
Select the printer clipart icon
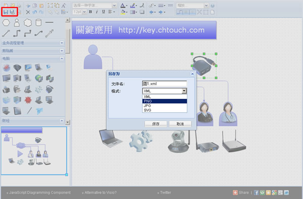point(6,89)
